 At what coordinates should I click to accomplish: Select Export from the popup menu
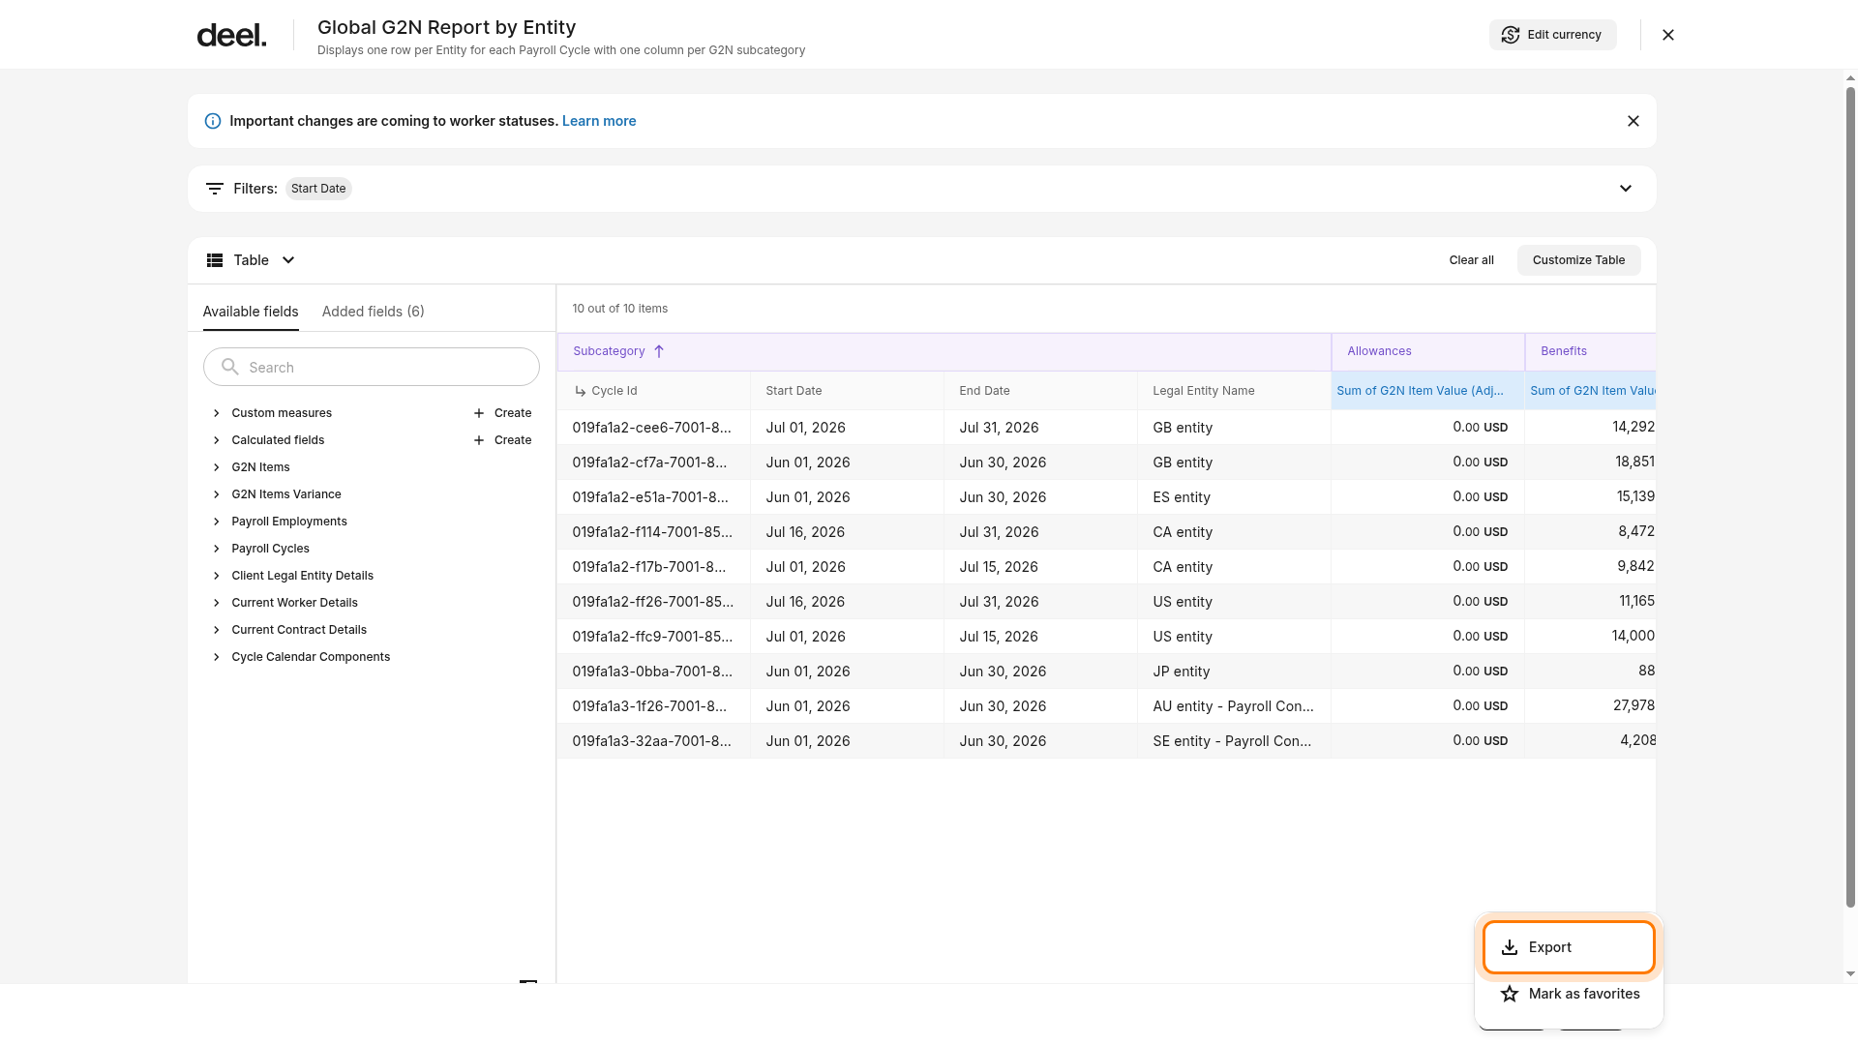1569,947
